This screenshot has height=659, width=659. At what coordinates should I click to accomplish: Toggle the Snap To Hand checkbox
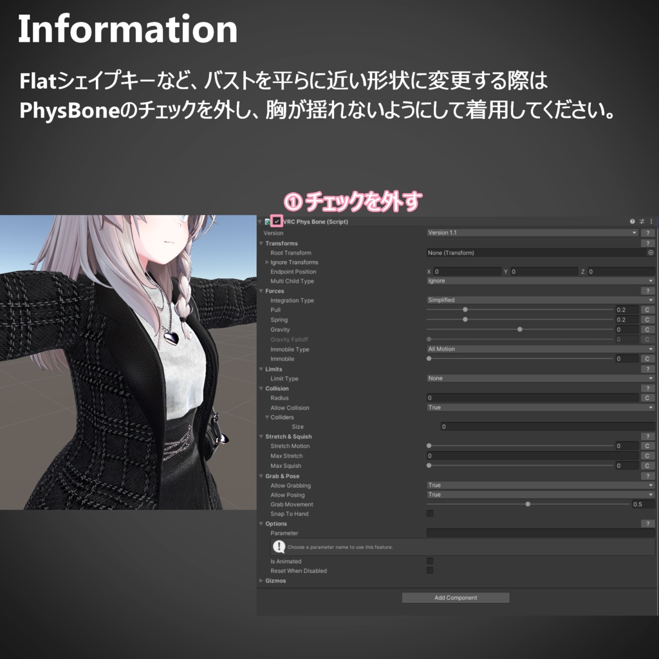[x=429, y=514]
